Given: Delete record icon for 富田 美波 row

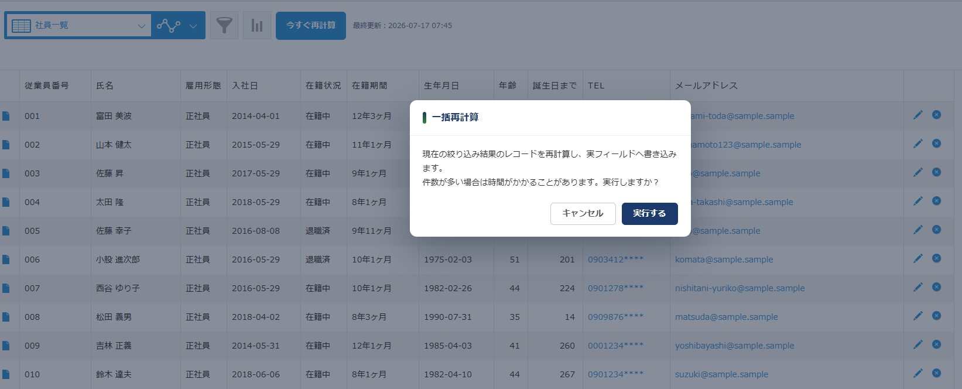Looking at the screenshot, I should pyautogui.click(x=937, y=115).
